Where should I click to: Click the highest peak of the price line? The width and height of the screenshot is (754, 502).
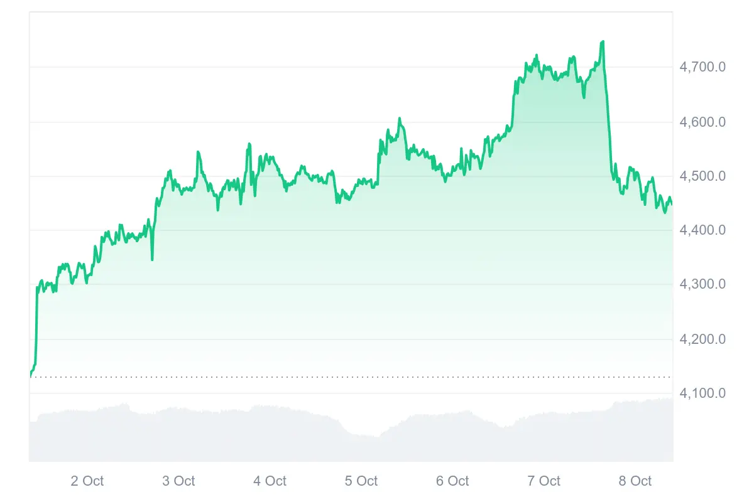(603, 42)
